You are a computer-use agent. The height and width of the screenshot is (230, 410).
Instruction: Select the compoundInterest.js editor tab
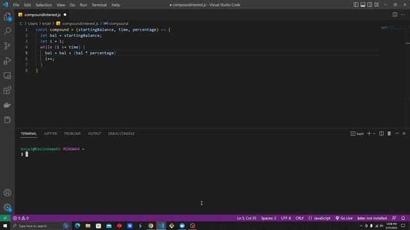pos(42,15)
